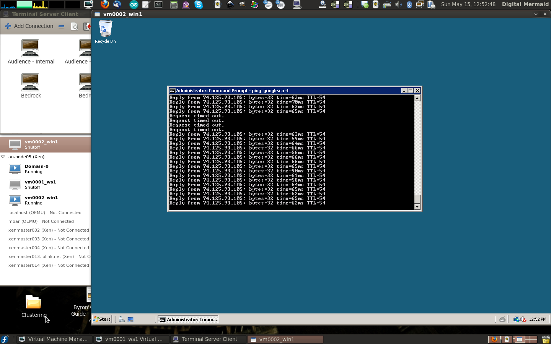Click the Firefox workspace thumbnail icon
Image resolution: width=551 pixels, height=344 pixels.
[x=494, y=339]
